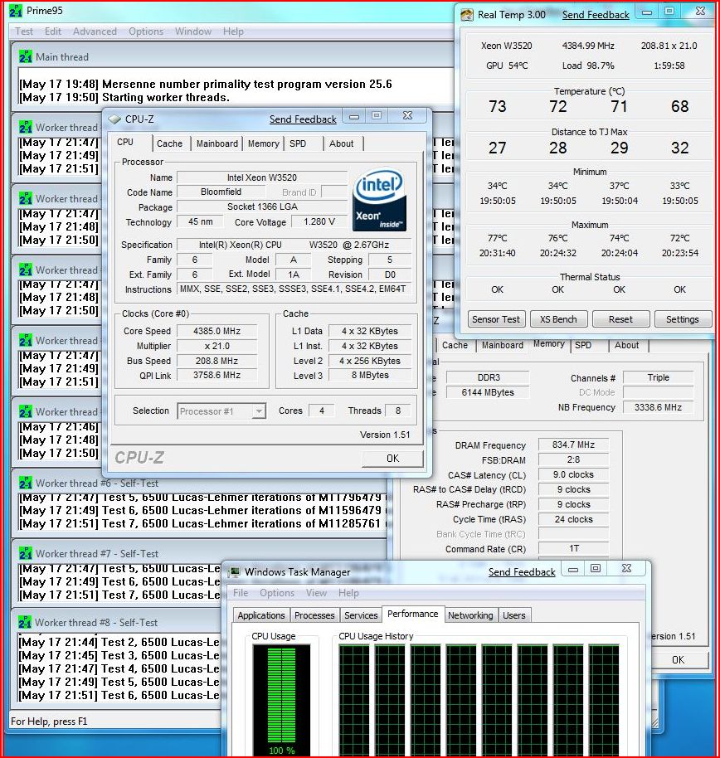The height and width of the screenshot is (758, 720).
Task: Maximize the Windows Task Manager window
Action: 596,569
